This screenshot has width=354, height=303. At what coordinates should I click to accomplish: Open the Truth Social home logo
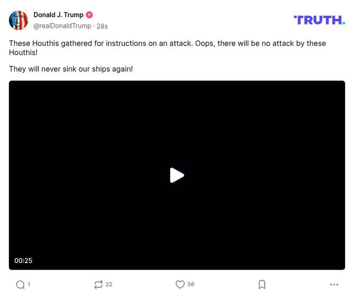tap(319, 19)
